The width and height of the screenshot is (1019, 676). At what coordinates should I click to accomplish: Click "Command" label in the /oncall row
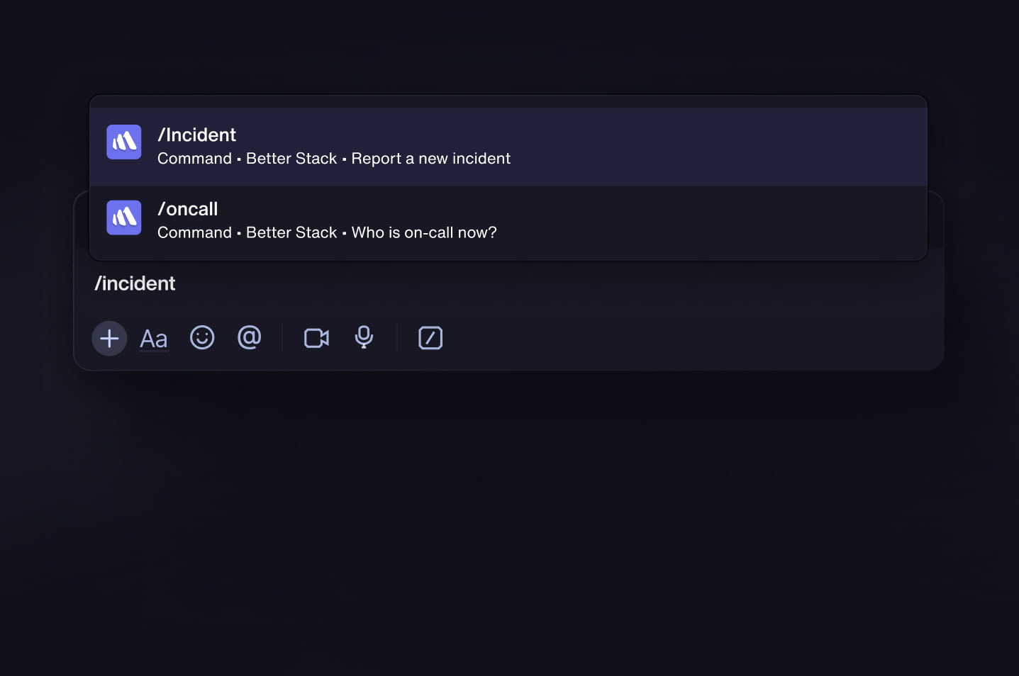coord(194,232)
